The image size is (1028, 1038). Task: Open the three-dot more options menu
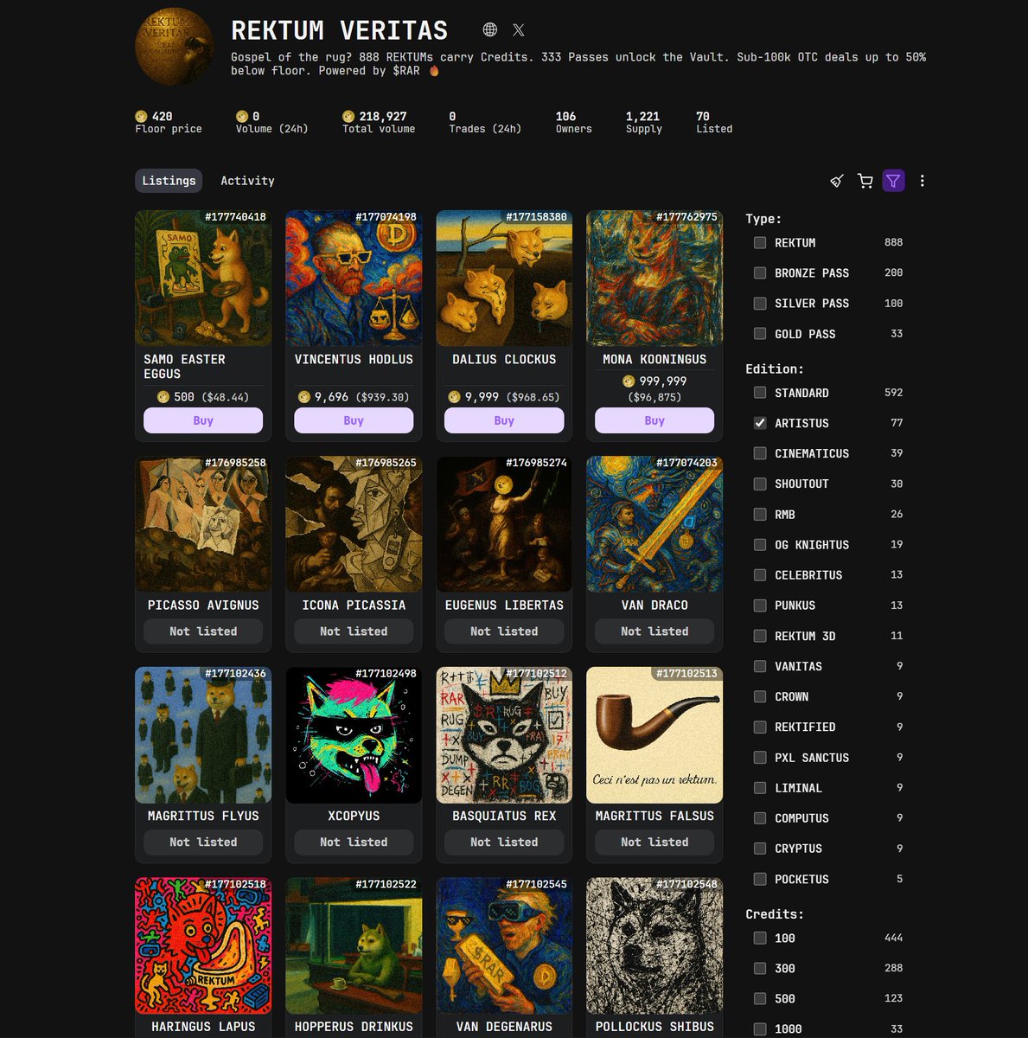coord(923,181)
